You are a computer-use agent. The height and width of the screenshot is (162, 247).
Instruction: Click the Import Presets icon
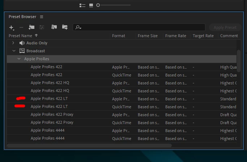54,27
